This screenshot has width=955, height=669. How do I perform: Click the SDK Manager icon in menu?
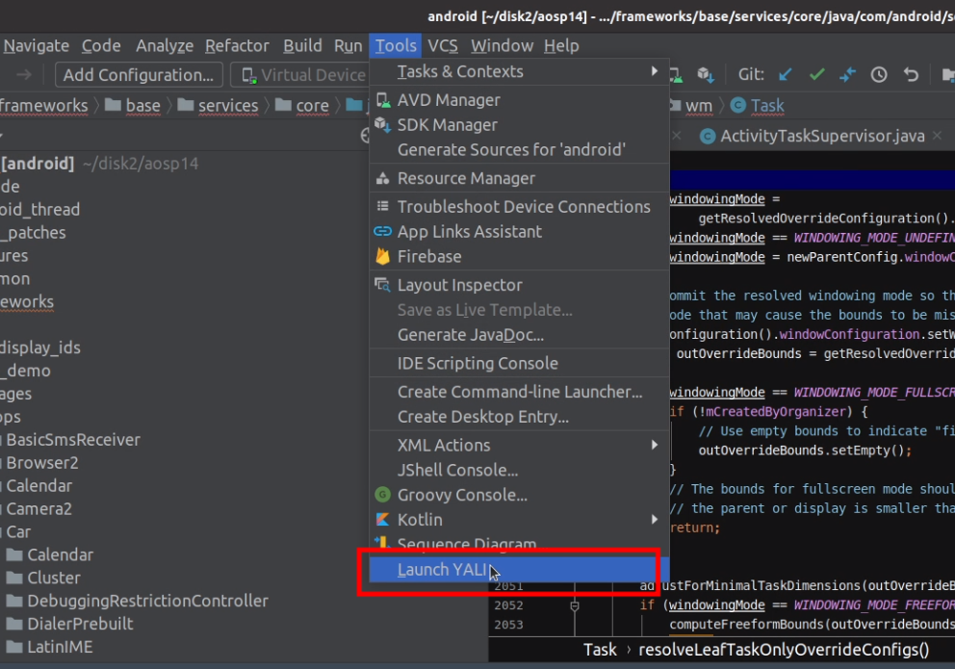tap(382, 125)
